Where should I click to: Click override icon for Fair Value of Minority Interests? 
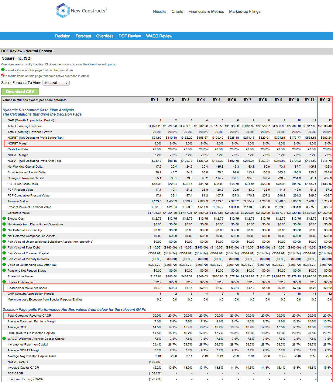pos(4,259)
